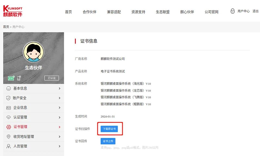The image size is (260, 156).
Task: Open the 兼容适配 navigation menu
Action: [x=114, y=12]
